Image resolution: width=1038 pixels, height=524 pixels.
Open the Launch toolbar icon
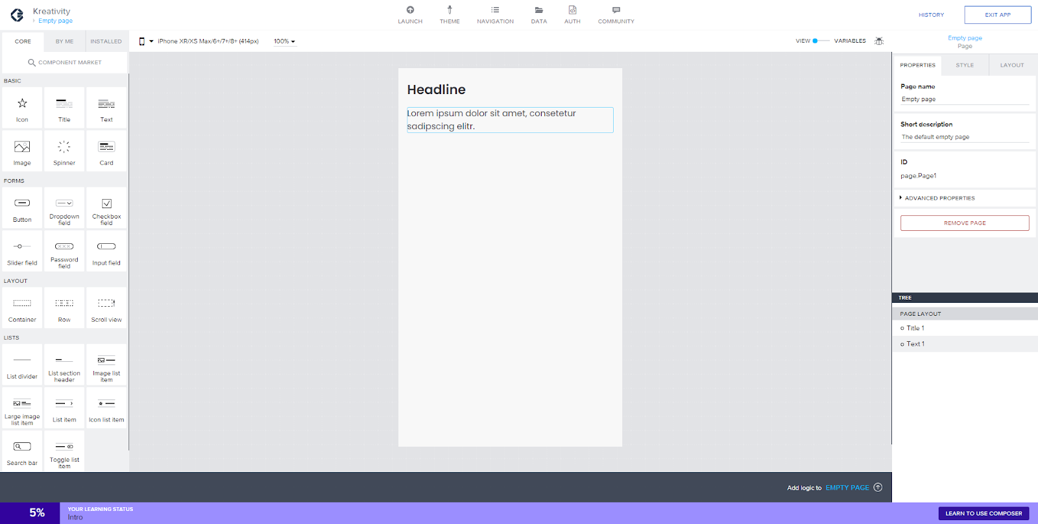410,15
